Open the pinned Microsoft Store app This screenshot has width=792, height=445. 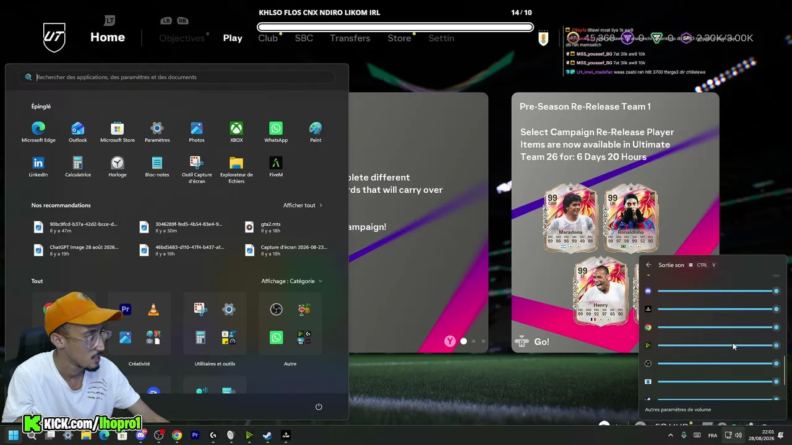click(118, 132)
